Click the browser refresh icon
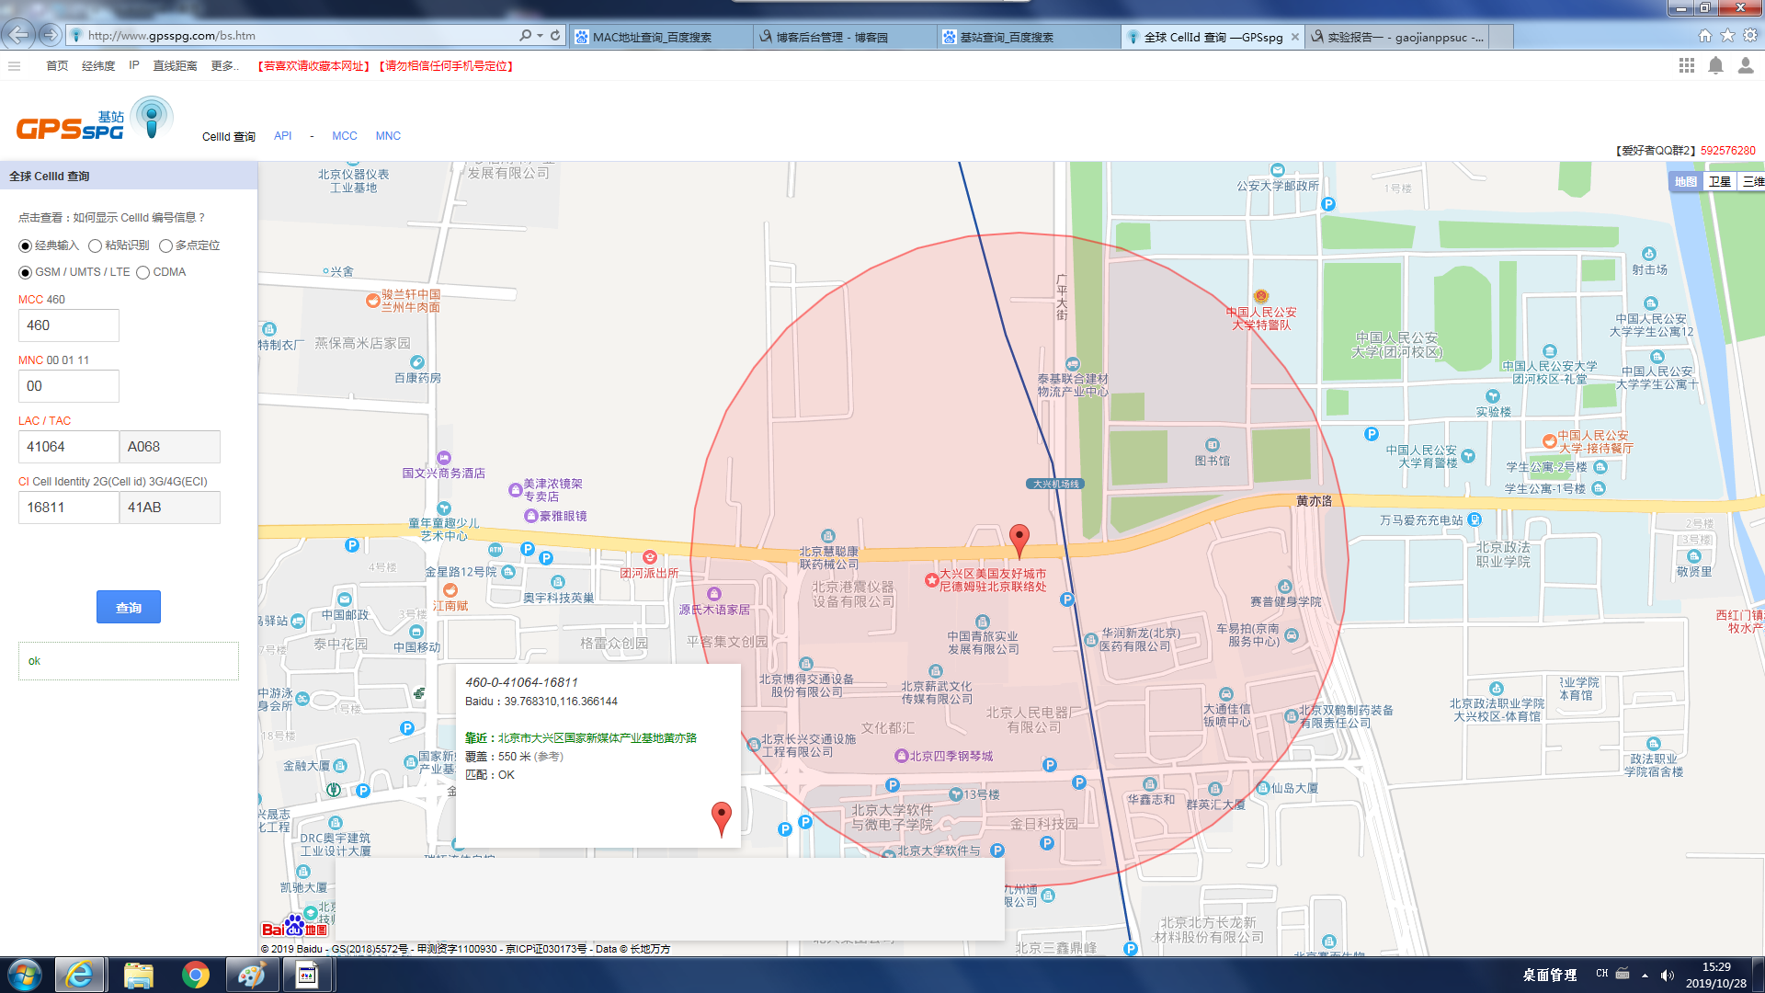1765x993 pixels. (555, 36)
